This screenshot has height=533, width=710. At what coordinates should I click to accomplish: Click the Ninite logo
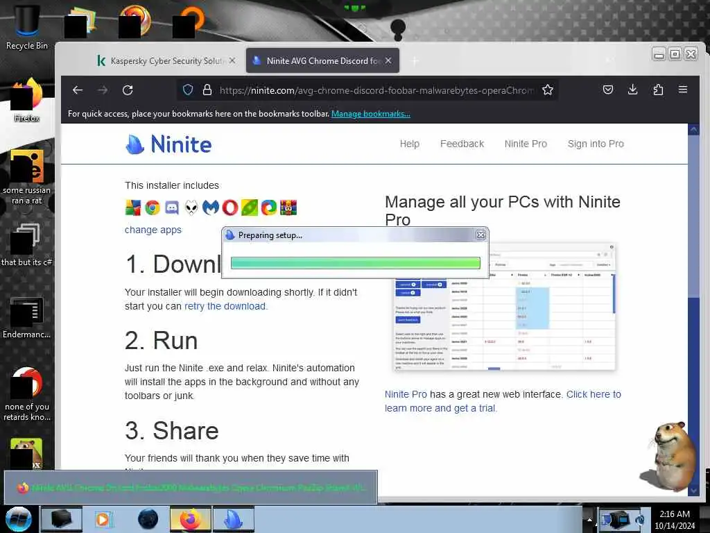tap(168, 144)
